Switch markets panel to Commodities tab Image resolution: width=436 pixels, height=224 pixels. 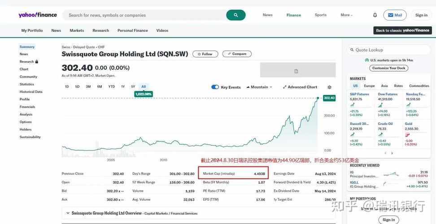tap(419, 86)
